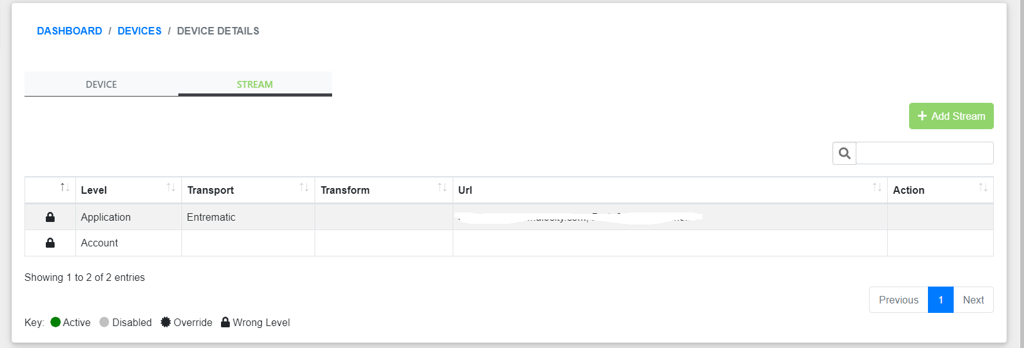Click the Next pagination button
This screenshot has height=348, width=1024.
pos(973,300)
